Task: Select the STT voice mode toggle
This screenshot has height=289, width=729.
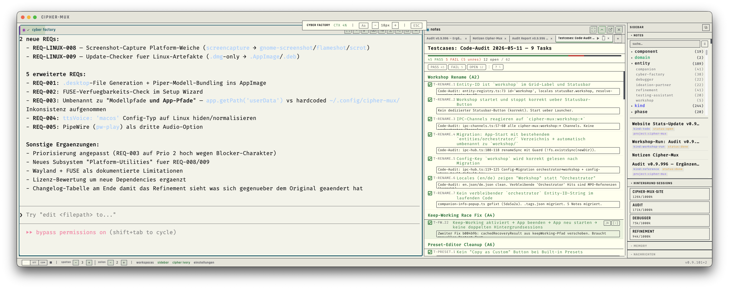Action: (x=34, y=263)
